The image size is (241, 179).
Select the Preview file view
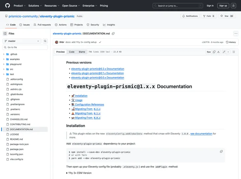point(60,52)
